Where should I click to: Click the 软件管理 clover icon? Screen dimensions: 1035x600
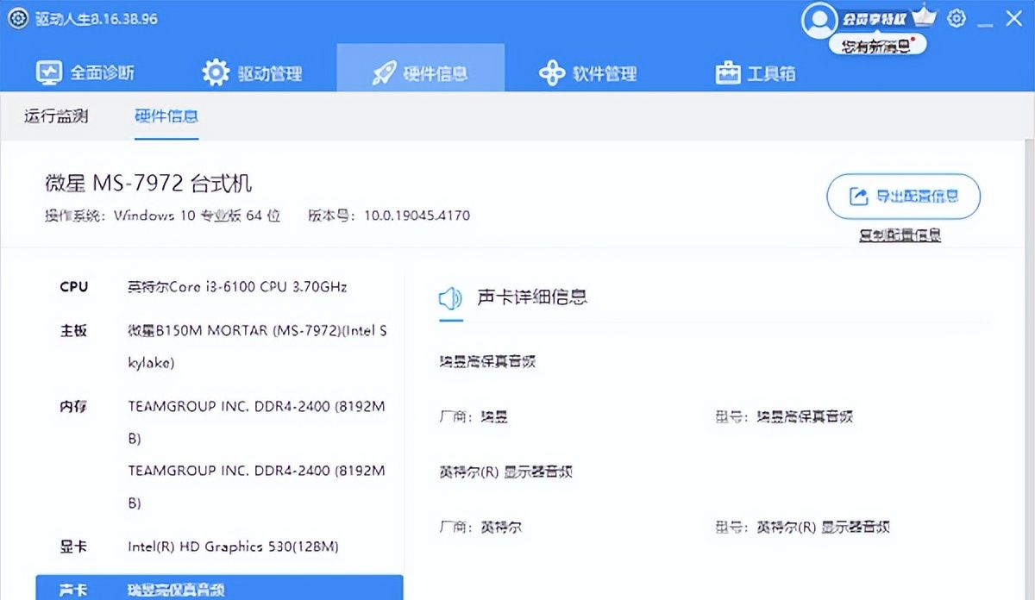point(552,73)
